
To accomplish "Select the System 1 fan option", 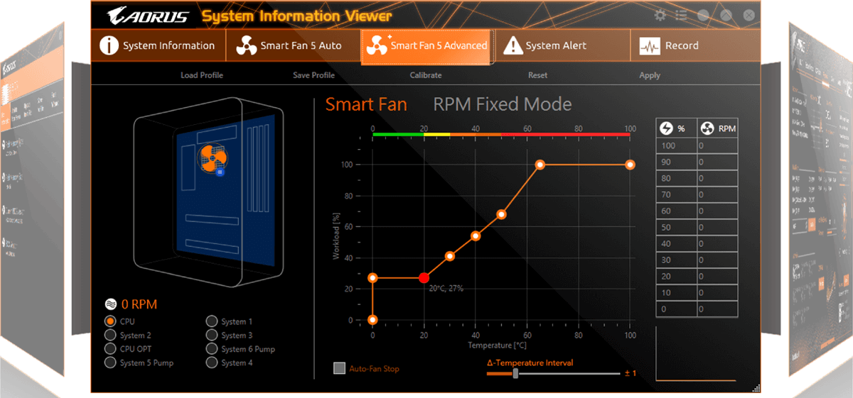I will click(x=211, y=321).
